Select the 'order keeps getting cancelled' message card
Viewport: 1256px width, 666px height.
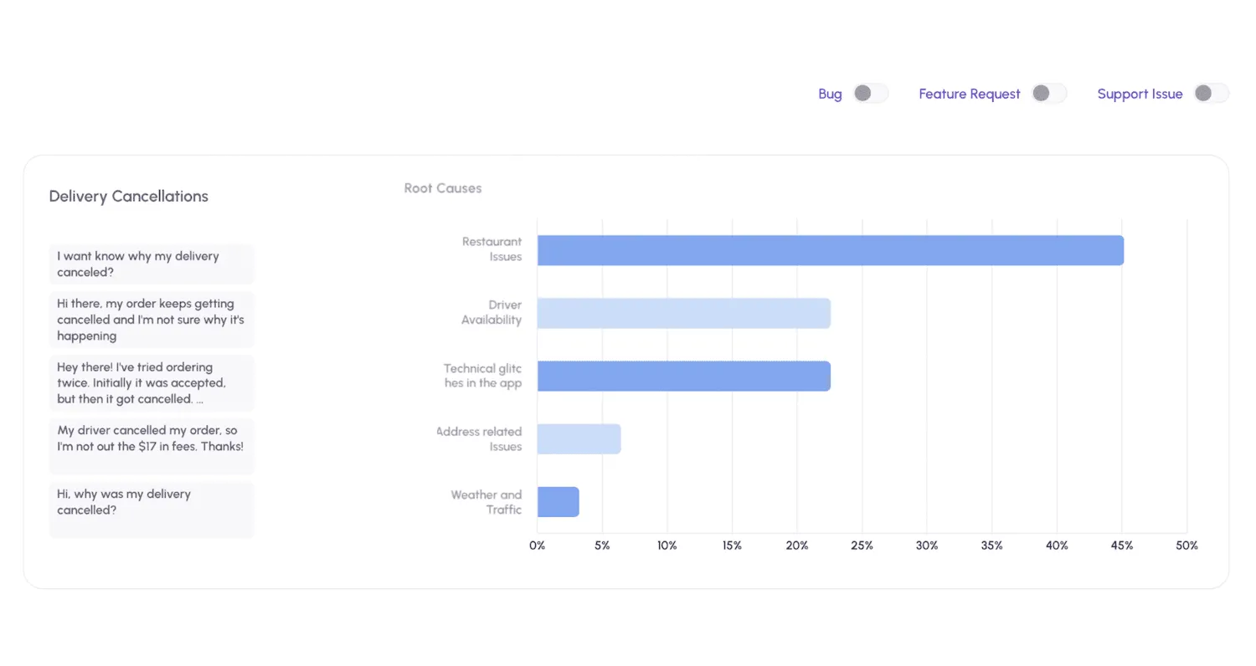151,320
